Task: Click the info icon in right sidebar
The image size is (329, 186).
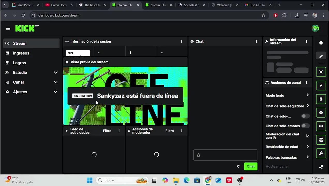Action: click(x=321, y=43)
